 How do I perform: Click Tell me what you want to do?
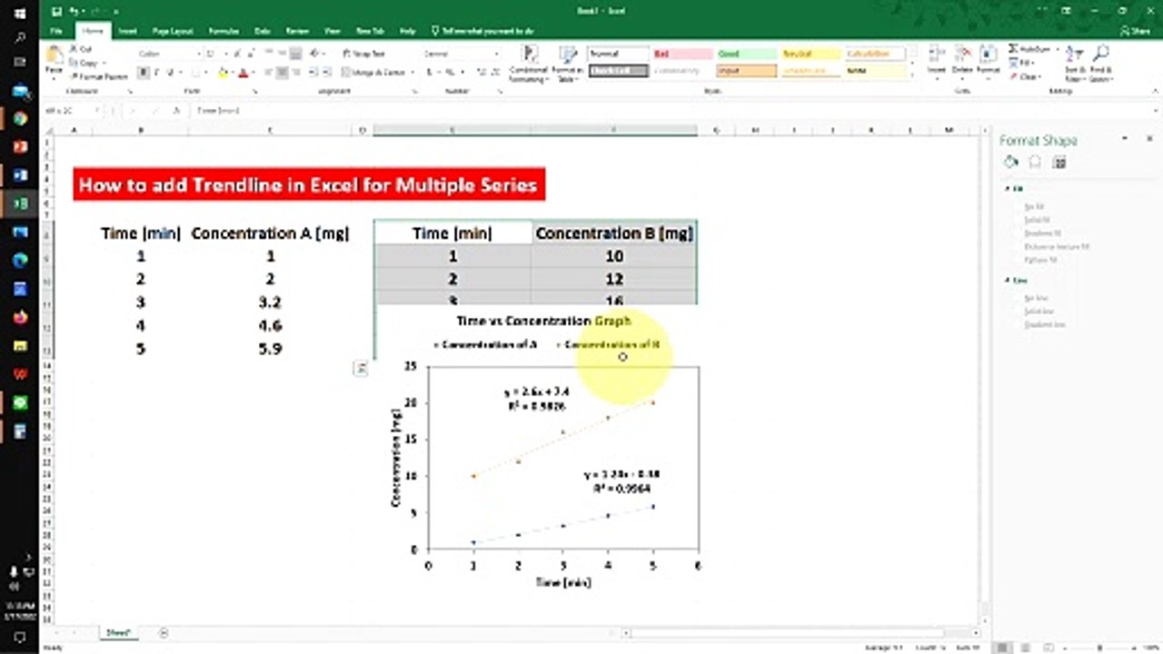pos(482,31)
